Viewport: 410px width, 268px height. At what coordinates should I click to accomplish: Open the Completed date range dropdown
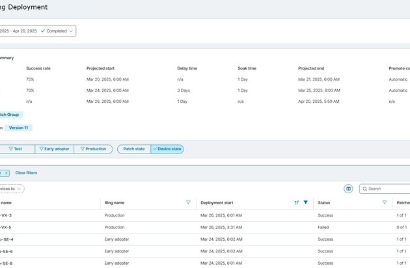coord(36,31)
